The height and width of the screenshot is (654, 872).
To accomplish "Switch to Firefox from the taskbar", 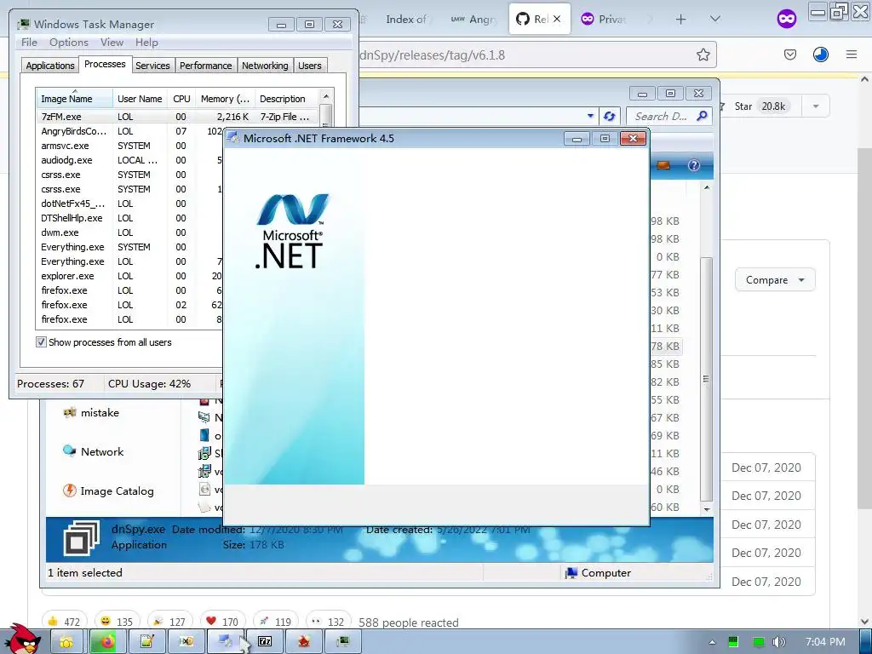I will point(106,642).
